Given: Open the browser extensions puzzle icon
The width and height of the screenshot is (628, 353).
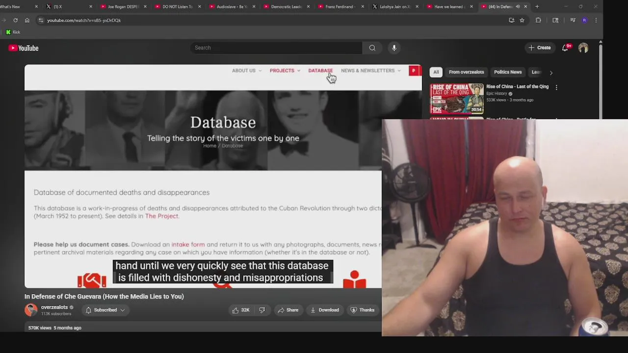Looking at the screenshot, I should [x=538, y=20].
